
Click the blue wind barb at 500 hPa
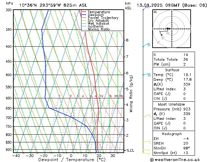click(x=147, y=75)
